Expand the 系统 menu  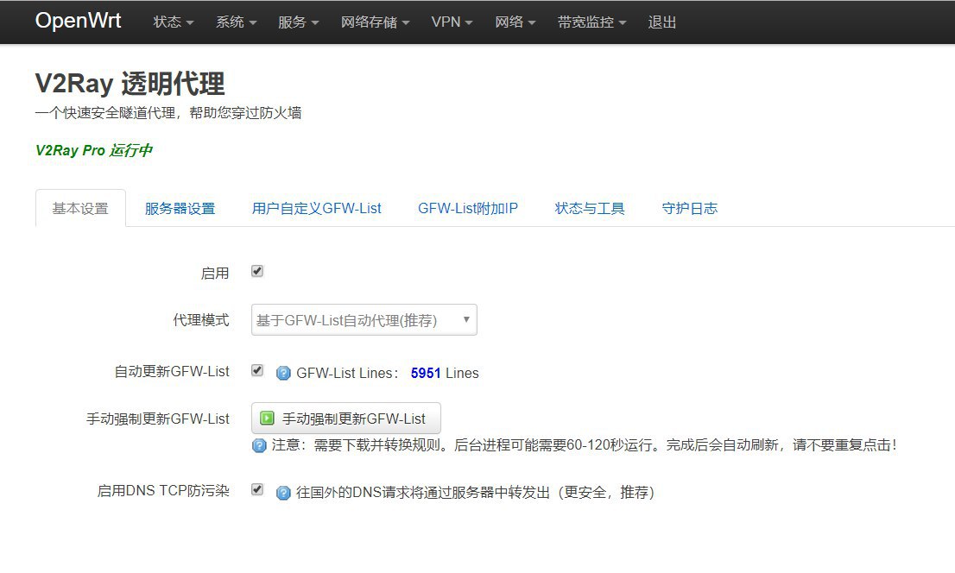click(x=236, y=22)
